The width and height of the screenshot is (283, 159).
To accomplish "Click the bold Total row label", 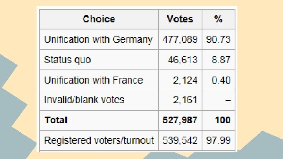I will click(56, 120).
